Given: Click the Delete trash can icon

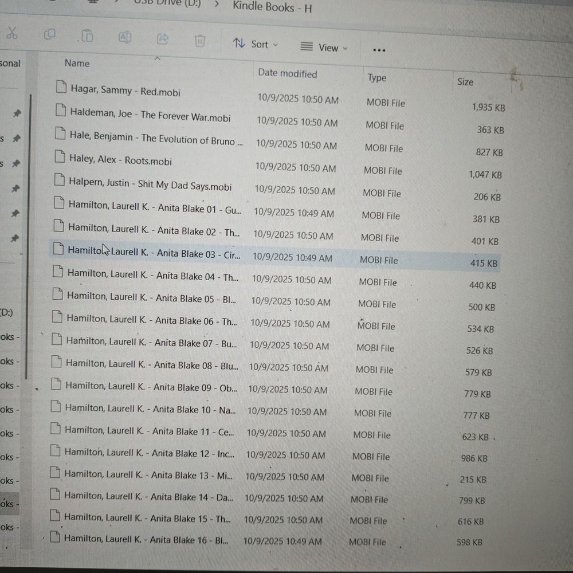Looking at the screenshot, I should coord(200,41).
